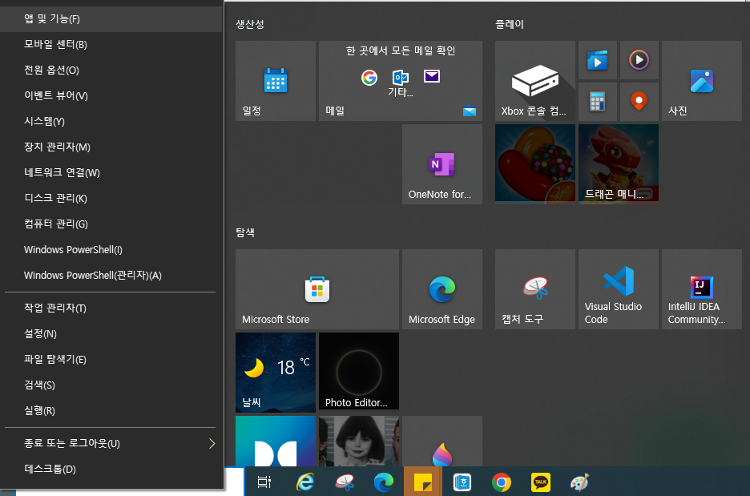750x496 pixels.
Task: Launch IntelliJ IDEA Community tile
Action: point(702,289)
